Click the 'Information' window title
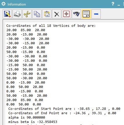 pyautogui.click(x=17, y=4)
